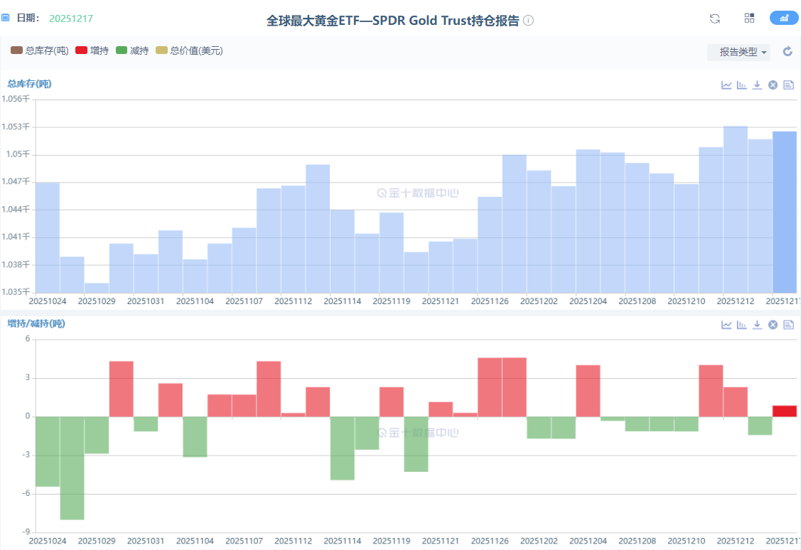Open date picker showing 20251217

(x=71, y=18)
